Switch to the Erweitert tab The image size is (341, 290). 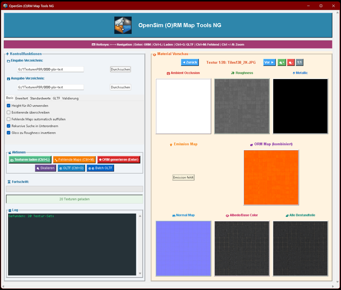point(22,98)
